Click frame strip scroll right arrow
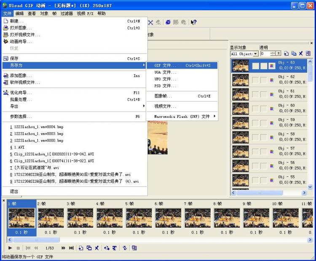The height and width of the screenshot is (261, 316). pyautogui.click(x=310, y=240)
